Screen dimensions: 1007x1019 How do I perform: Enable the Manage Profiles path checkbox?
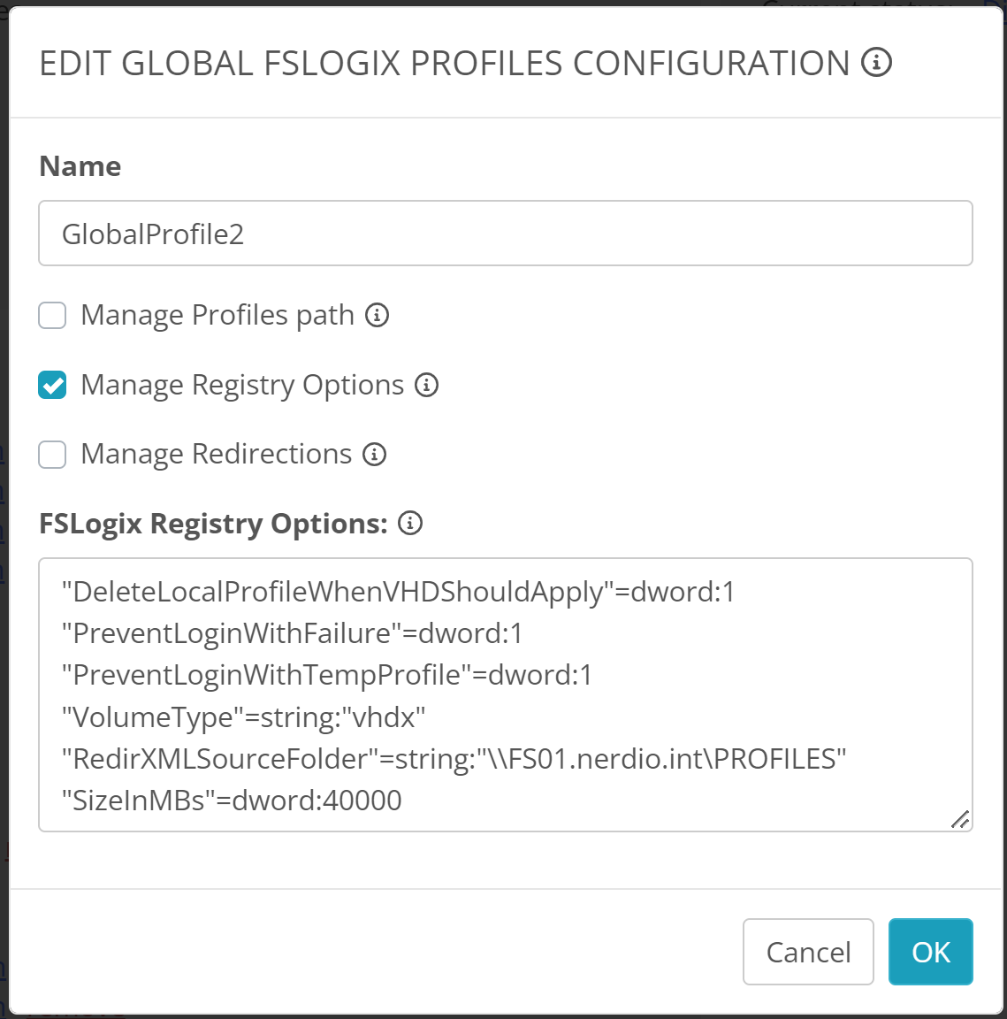pyautogui.click(x=52, y=316)
